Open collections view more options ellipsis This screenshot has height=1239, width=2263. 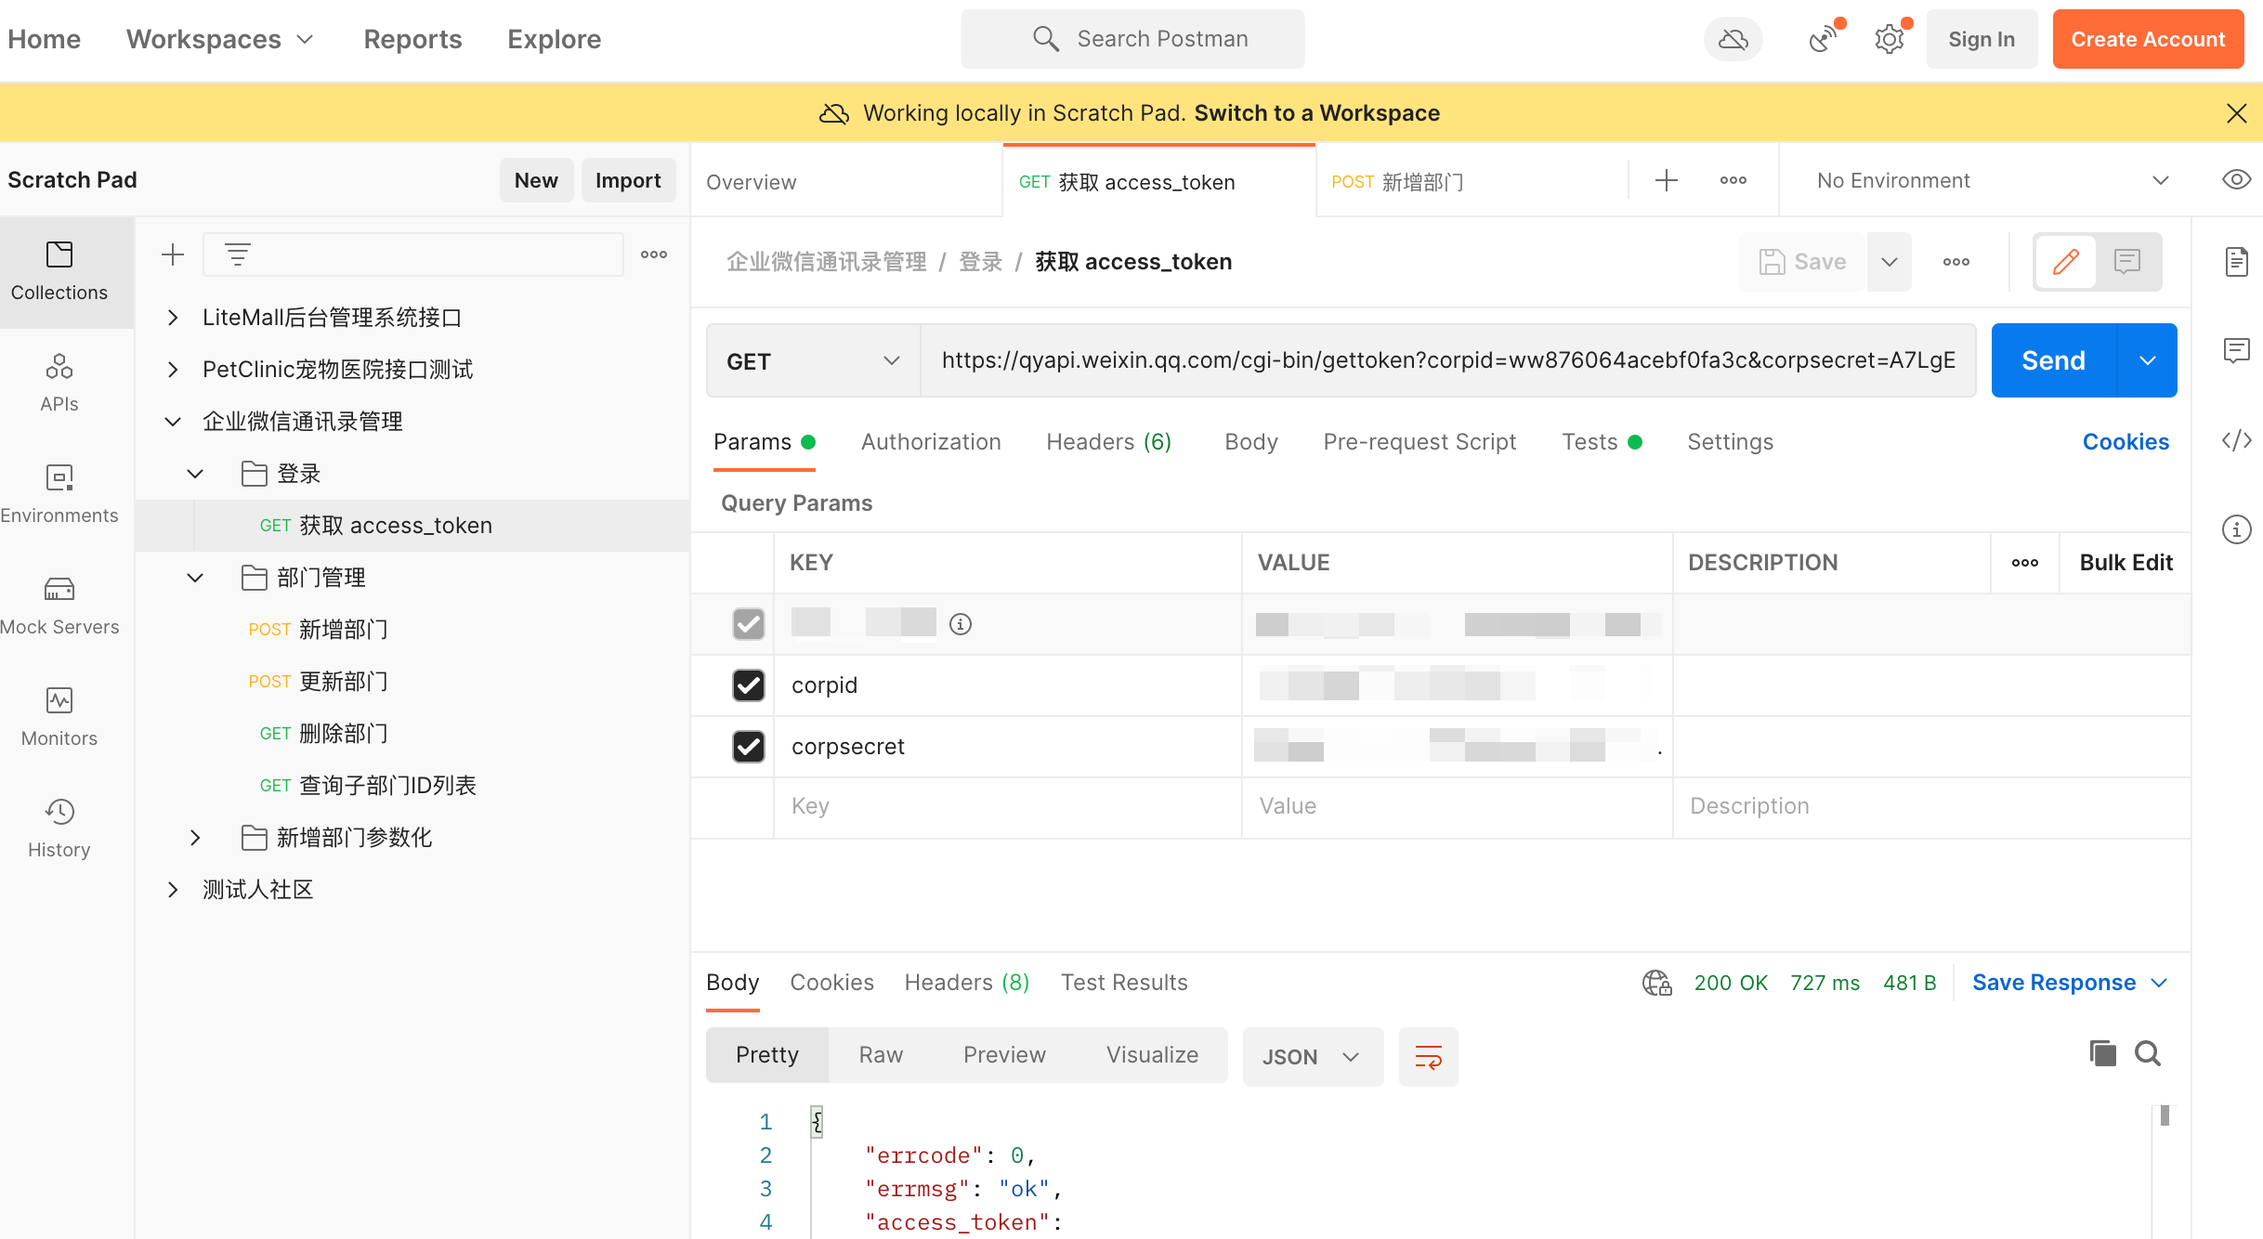click(654, 254)
